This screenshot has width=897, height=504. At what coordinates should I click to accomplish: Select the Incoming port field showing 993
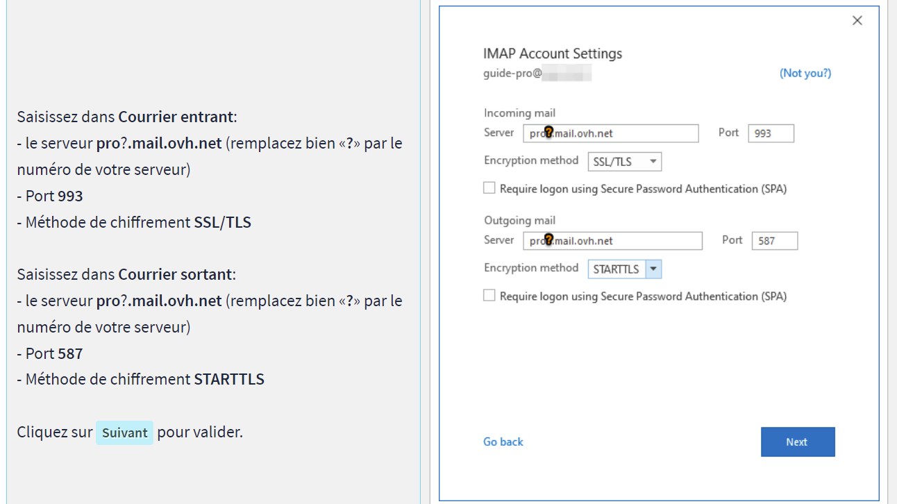771,133
